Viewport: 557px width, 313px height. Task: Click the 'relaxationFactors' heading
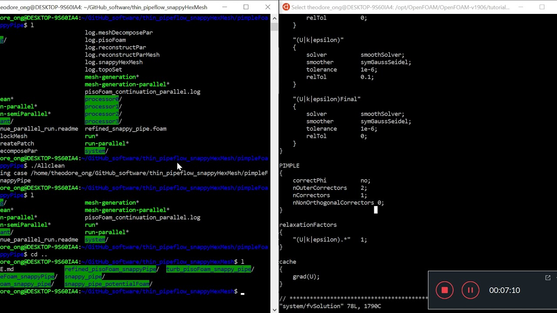pyautogui.click(x=308, y=225)
